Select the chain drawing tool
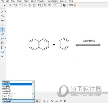This screenshot has height=103, width=108. (2, 16)
